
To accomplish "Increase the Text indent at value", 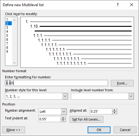I will coord(63,118).
